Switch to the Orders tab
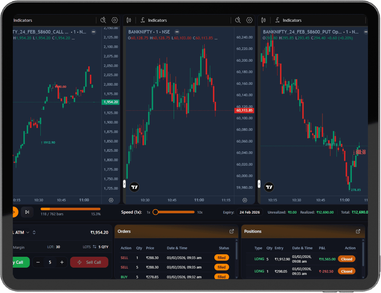Screen dimensions: 381x293 [x=124, y=231]
